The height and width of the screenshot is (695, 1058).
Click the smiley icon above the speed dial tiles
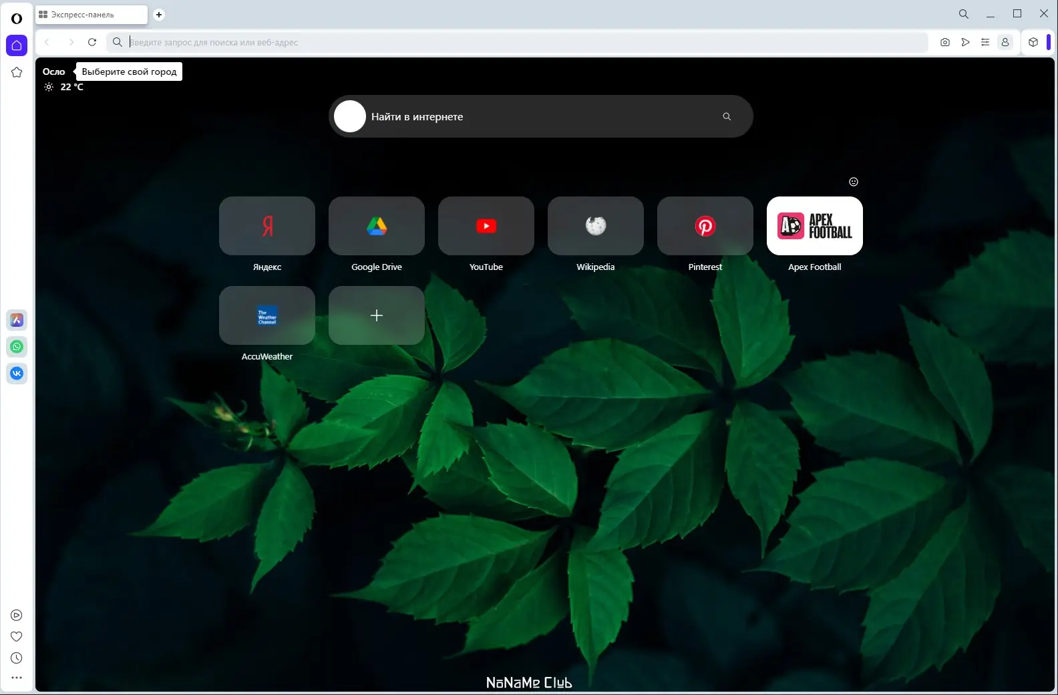(854, 182)
